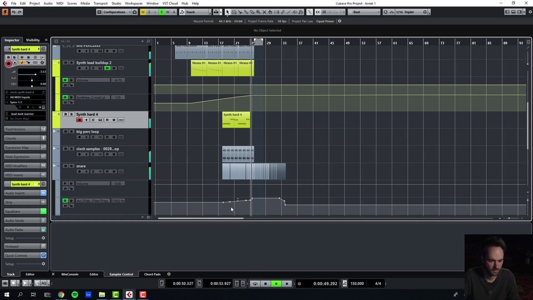
Task: Click Record in the transport bar
Action: coord(287,283)
